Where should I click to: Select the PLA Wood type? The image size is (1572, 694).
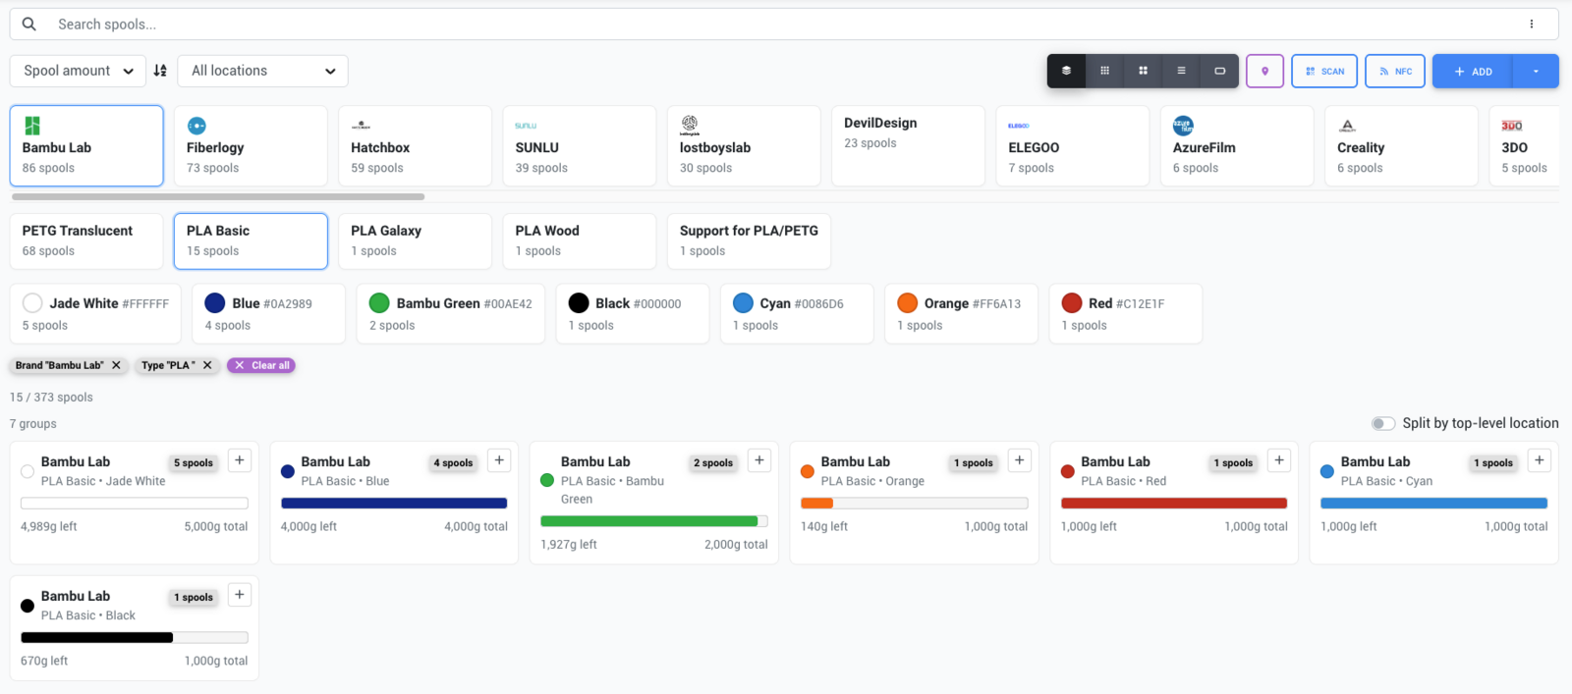(579, 241)
